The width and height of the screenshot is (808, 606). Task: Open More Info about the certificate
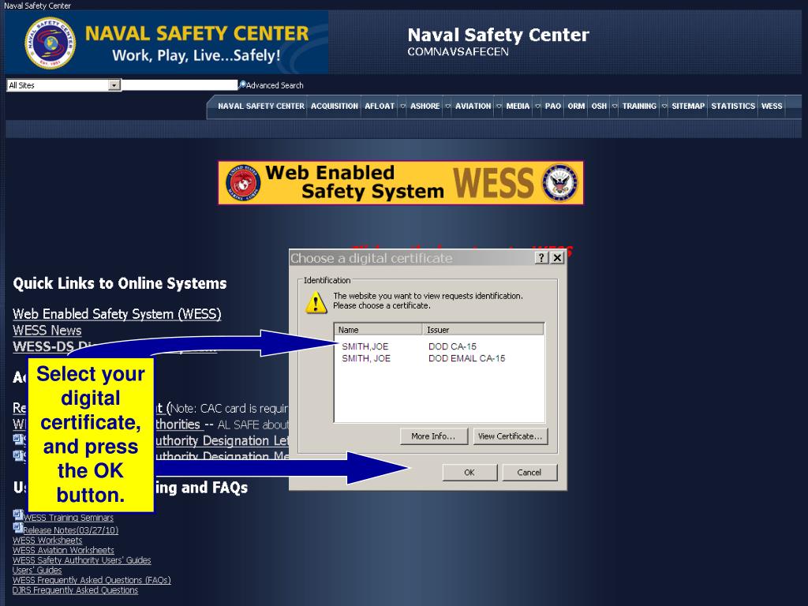[433, 436]
